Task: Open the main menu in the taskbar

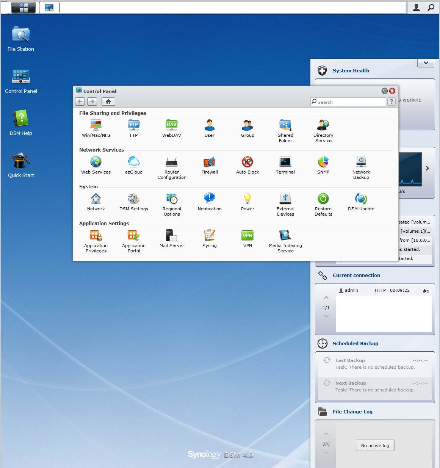Action: (23, 8)
